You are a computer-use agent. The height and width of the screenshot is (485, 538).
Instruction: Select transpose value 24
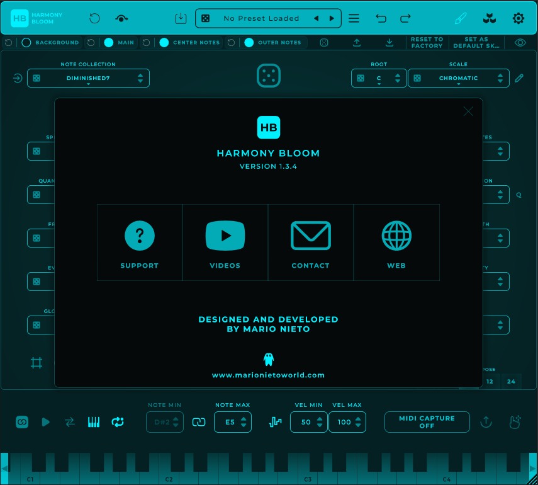pyautogui.click(x=511, y=381)
